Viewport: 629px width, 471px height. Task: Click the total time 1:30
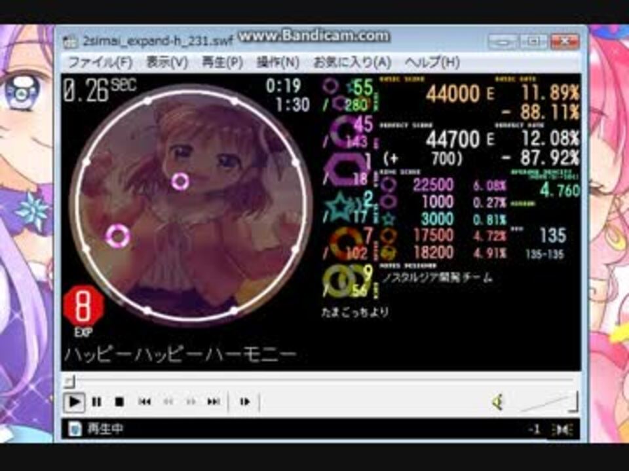292,105
